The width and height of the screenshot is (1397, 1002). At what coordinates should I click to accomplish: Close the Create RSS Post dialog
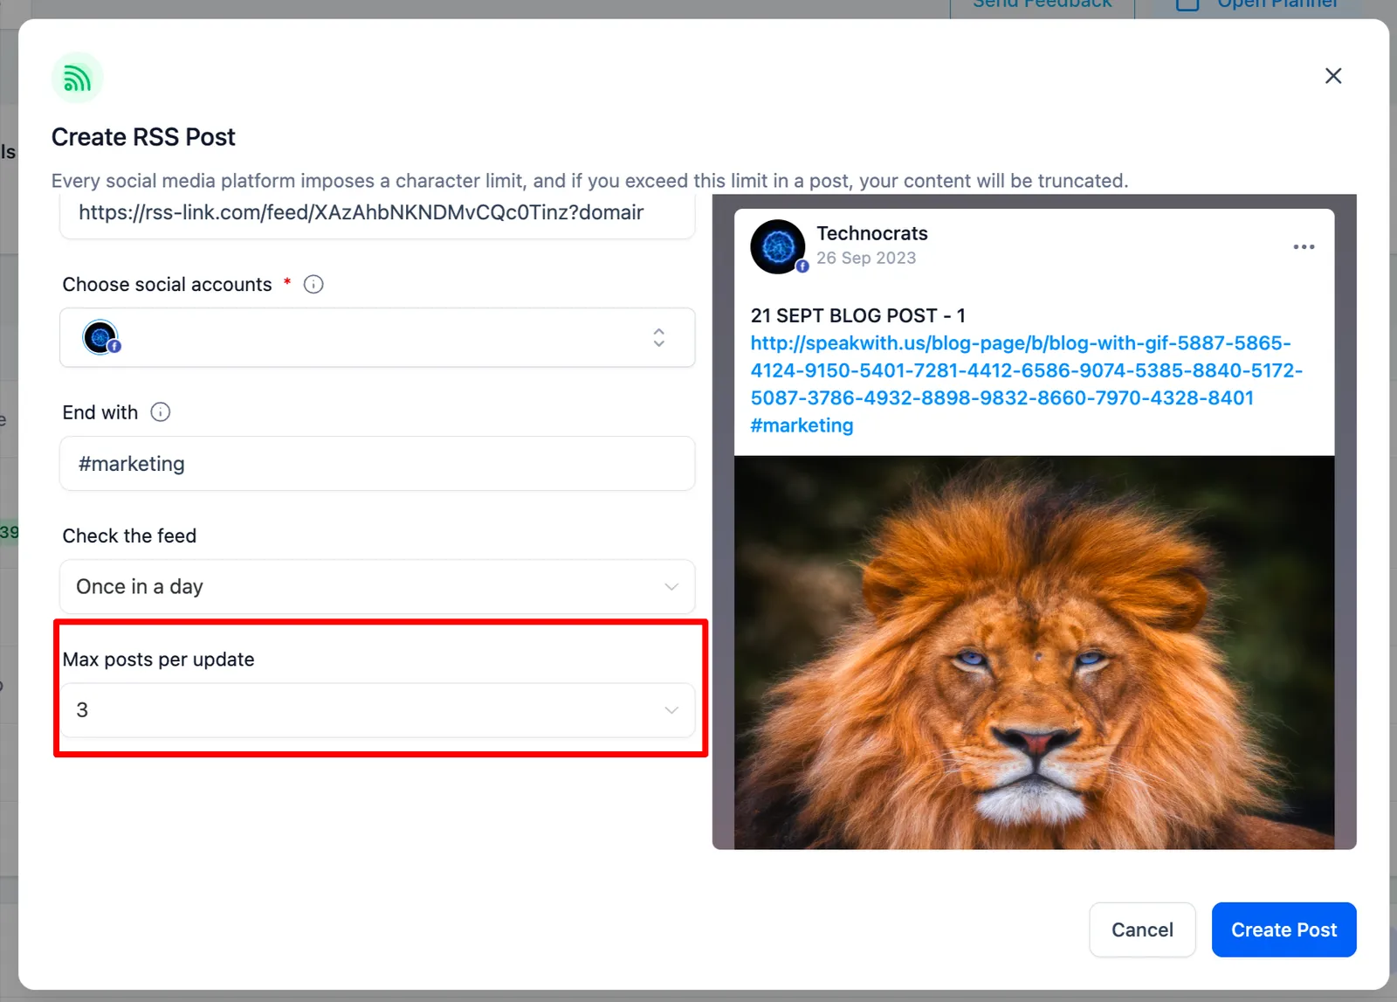coord(1332,76)
